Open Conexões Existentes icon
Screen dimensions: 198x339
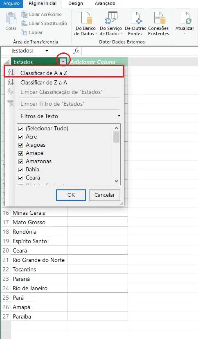point(160,18)
